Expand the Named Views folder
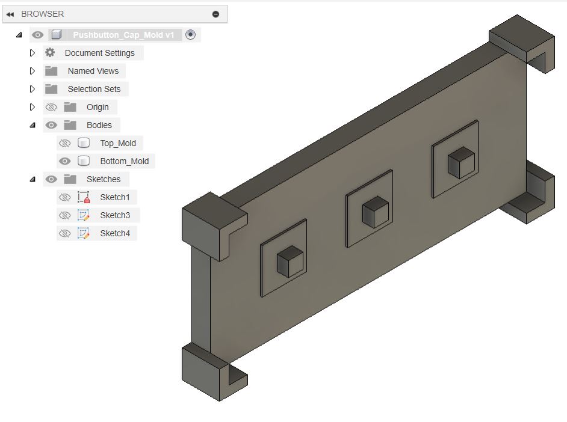 (x=33, y=71)
